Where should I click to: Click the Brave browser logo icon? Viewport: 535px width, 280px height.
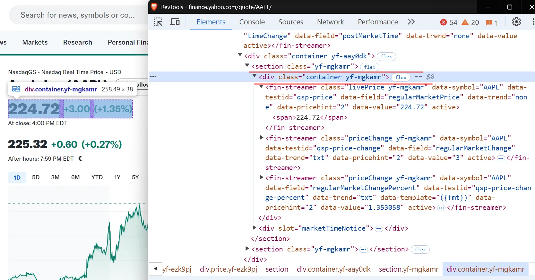coord(154,7)
